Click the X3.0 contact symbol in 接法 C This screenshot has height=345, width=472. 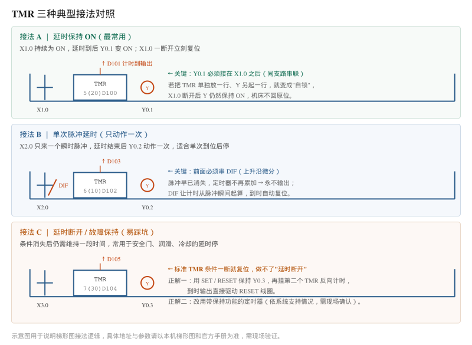pyautogui.click(x=45, y=282)
